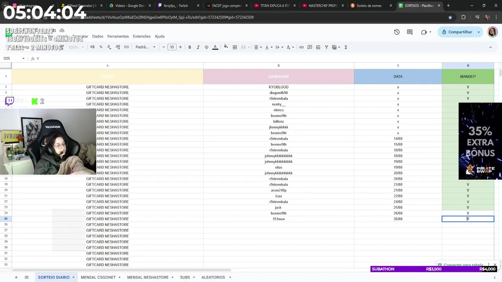Switch to the Videos - Google Drive browser tab
This screenshot has height=282, width=502.
[129, 5]
